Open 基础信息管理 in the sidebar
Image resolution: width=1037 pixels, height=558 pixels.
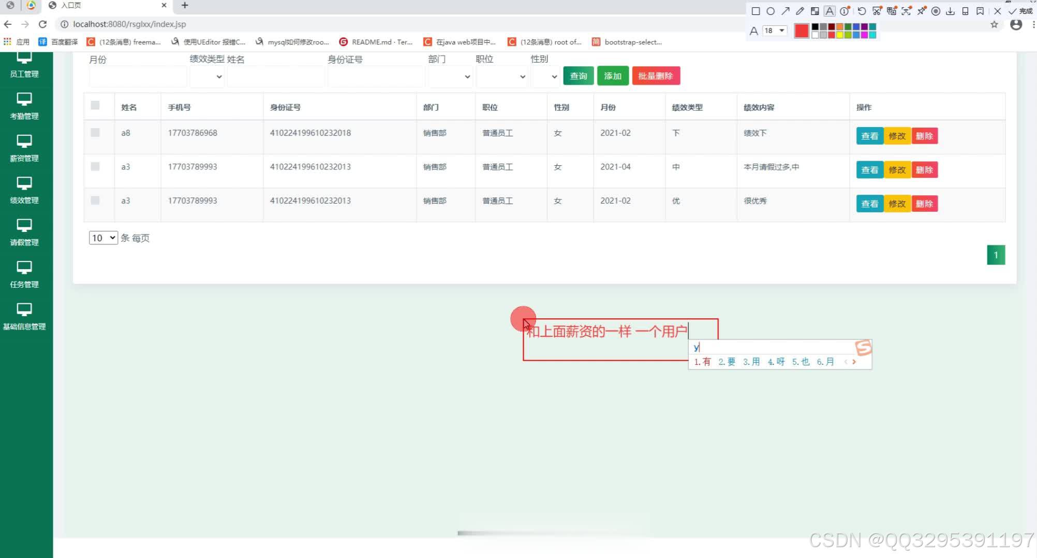click(24, 317)
